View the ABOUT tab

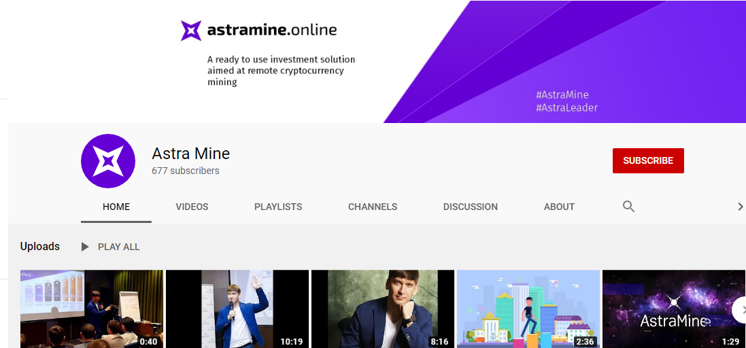pos(559,207)
